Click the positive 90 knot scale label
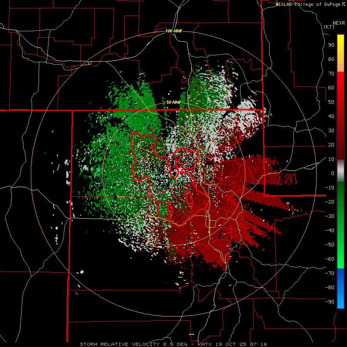 pyautogui.click(x=331, y=45)
